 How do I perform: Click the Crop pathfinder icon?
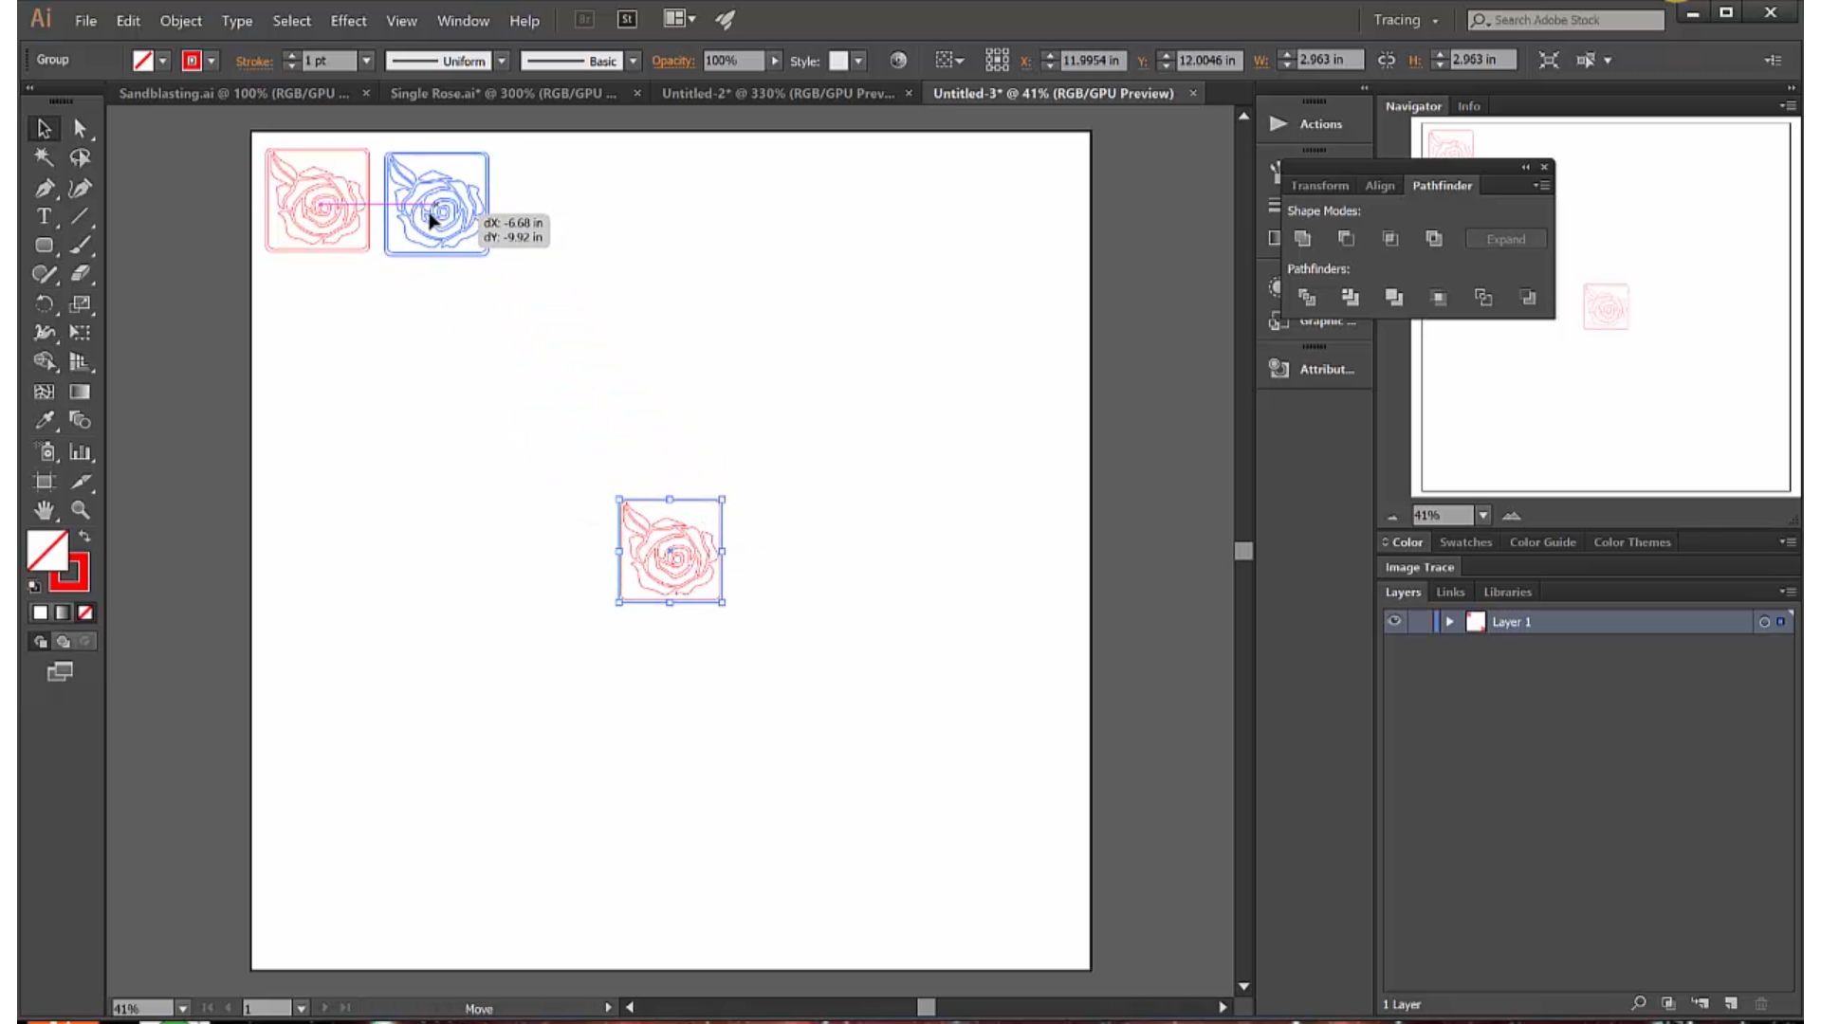[x=1439, y=298]
